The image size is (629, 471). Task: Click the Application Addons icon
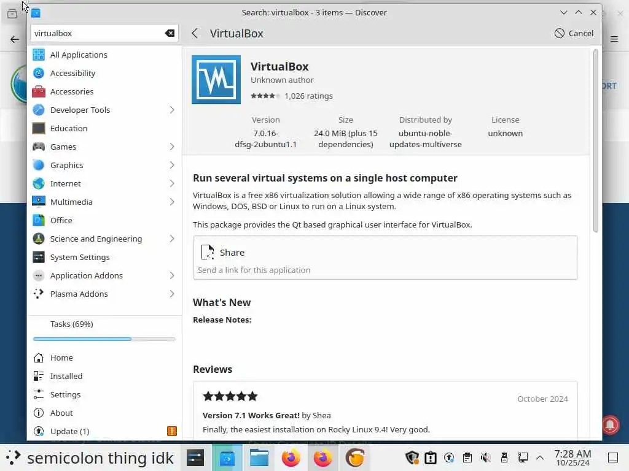[39, 276]
